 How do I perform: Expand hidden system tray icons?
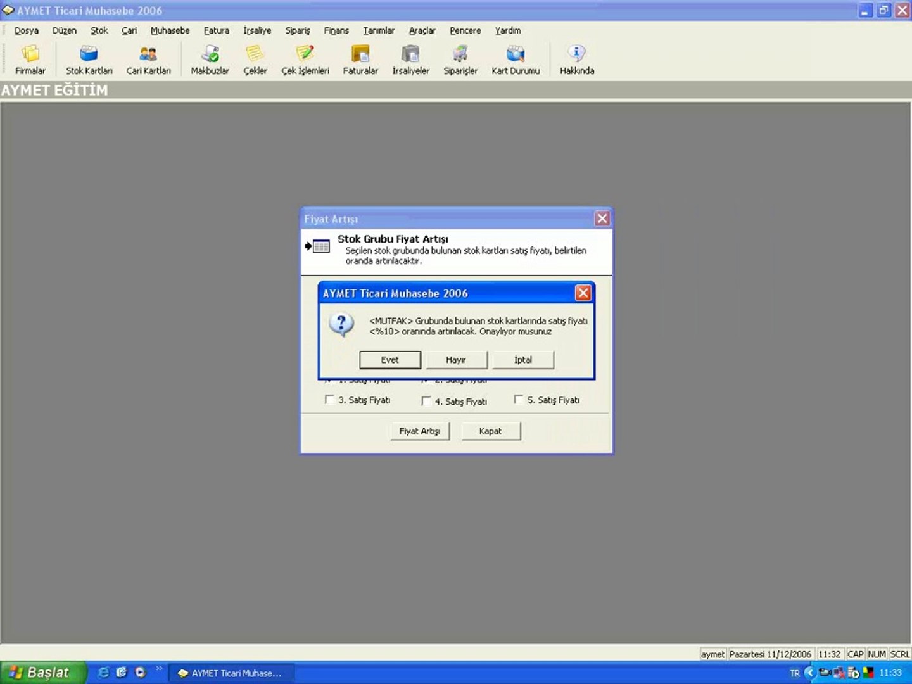[x=809, y=673]
